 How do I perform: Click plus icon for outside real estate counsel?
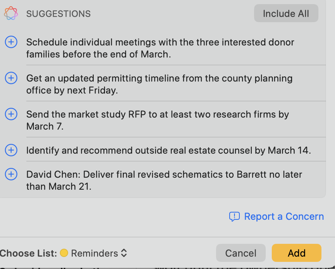coord(11,150)
